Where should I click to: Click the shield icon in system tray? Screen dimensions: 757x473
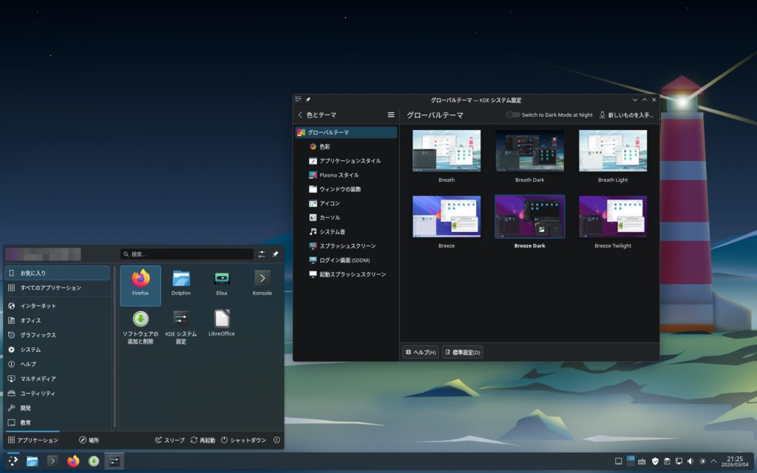click(654, 461)
